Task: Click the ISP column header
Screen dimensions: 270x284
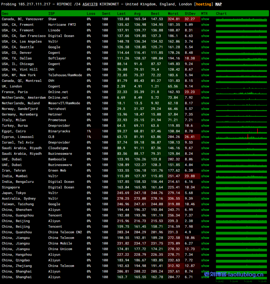Action: point(51,14)
